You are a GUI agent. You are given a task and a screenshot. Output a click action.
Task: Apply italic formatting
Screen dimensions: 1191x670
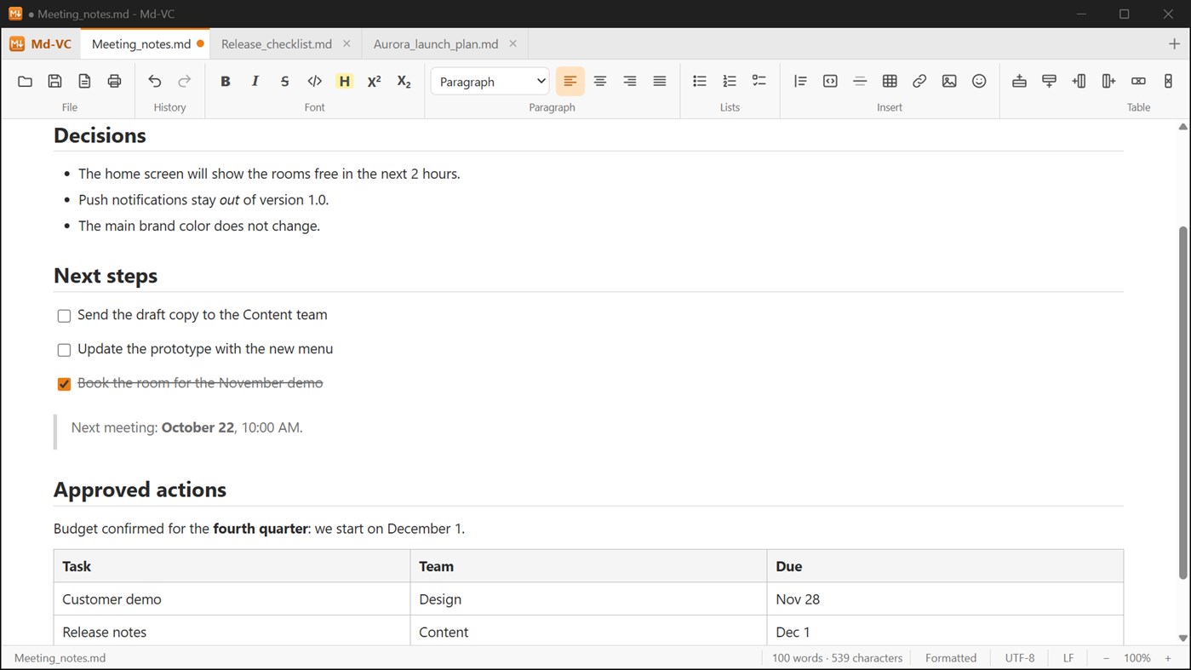pos(255,81)
